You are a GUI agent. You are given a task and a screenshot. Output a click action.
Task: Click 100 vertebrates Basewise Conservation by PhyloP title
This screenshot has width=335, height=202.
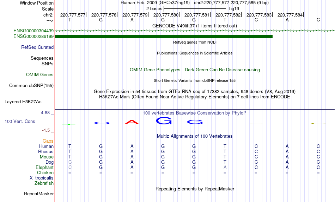coord(195,113)
